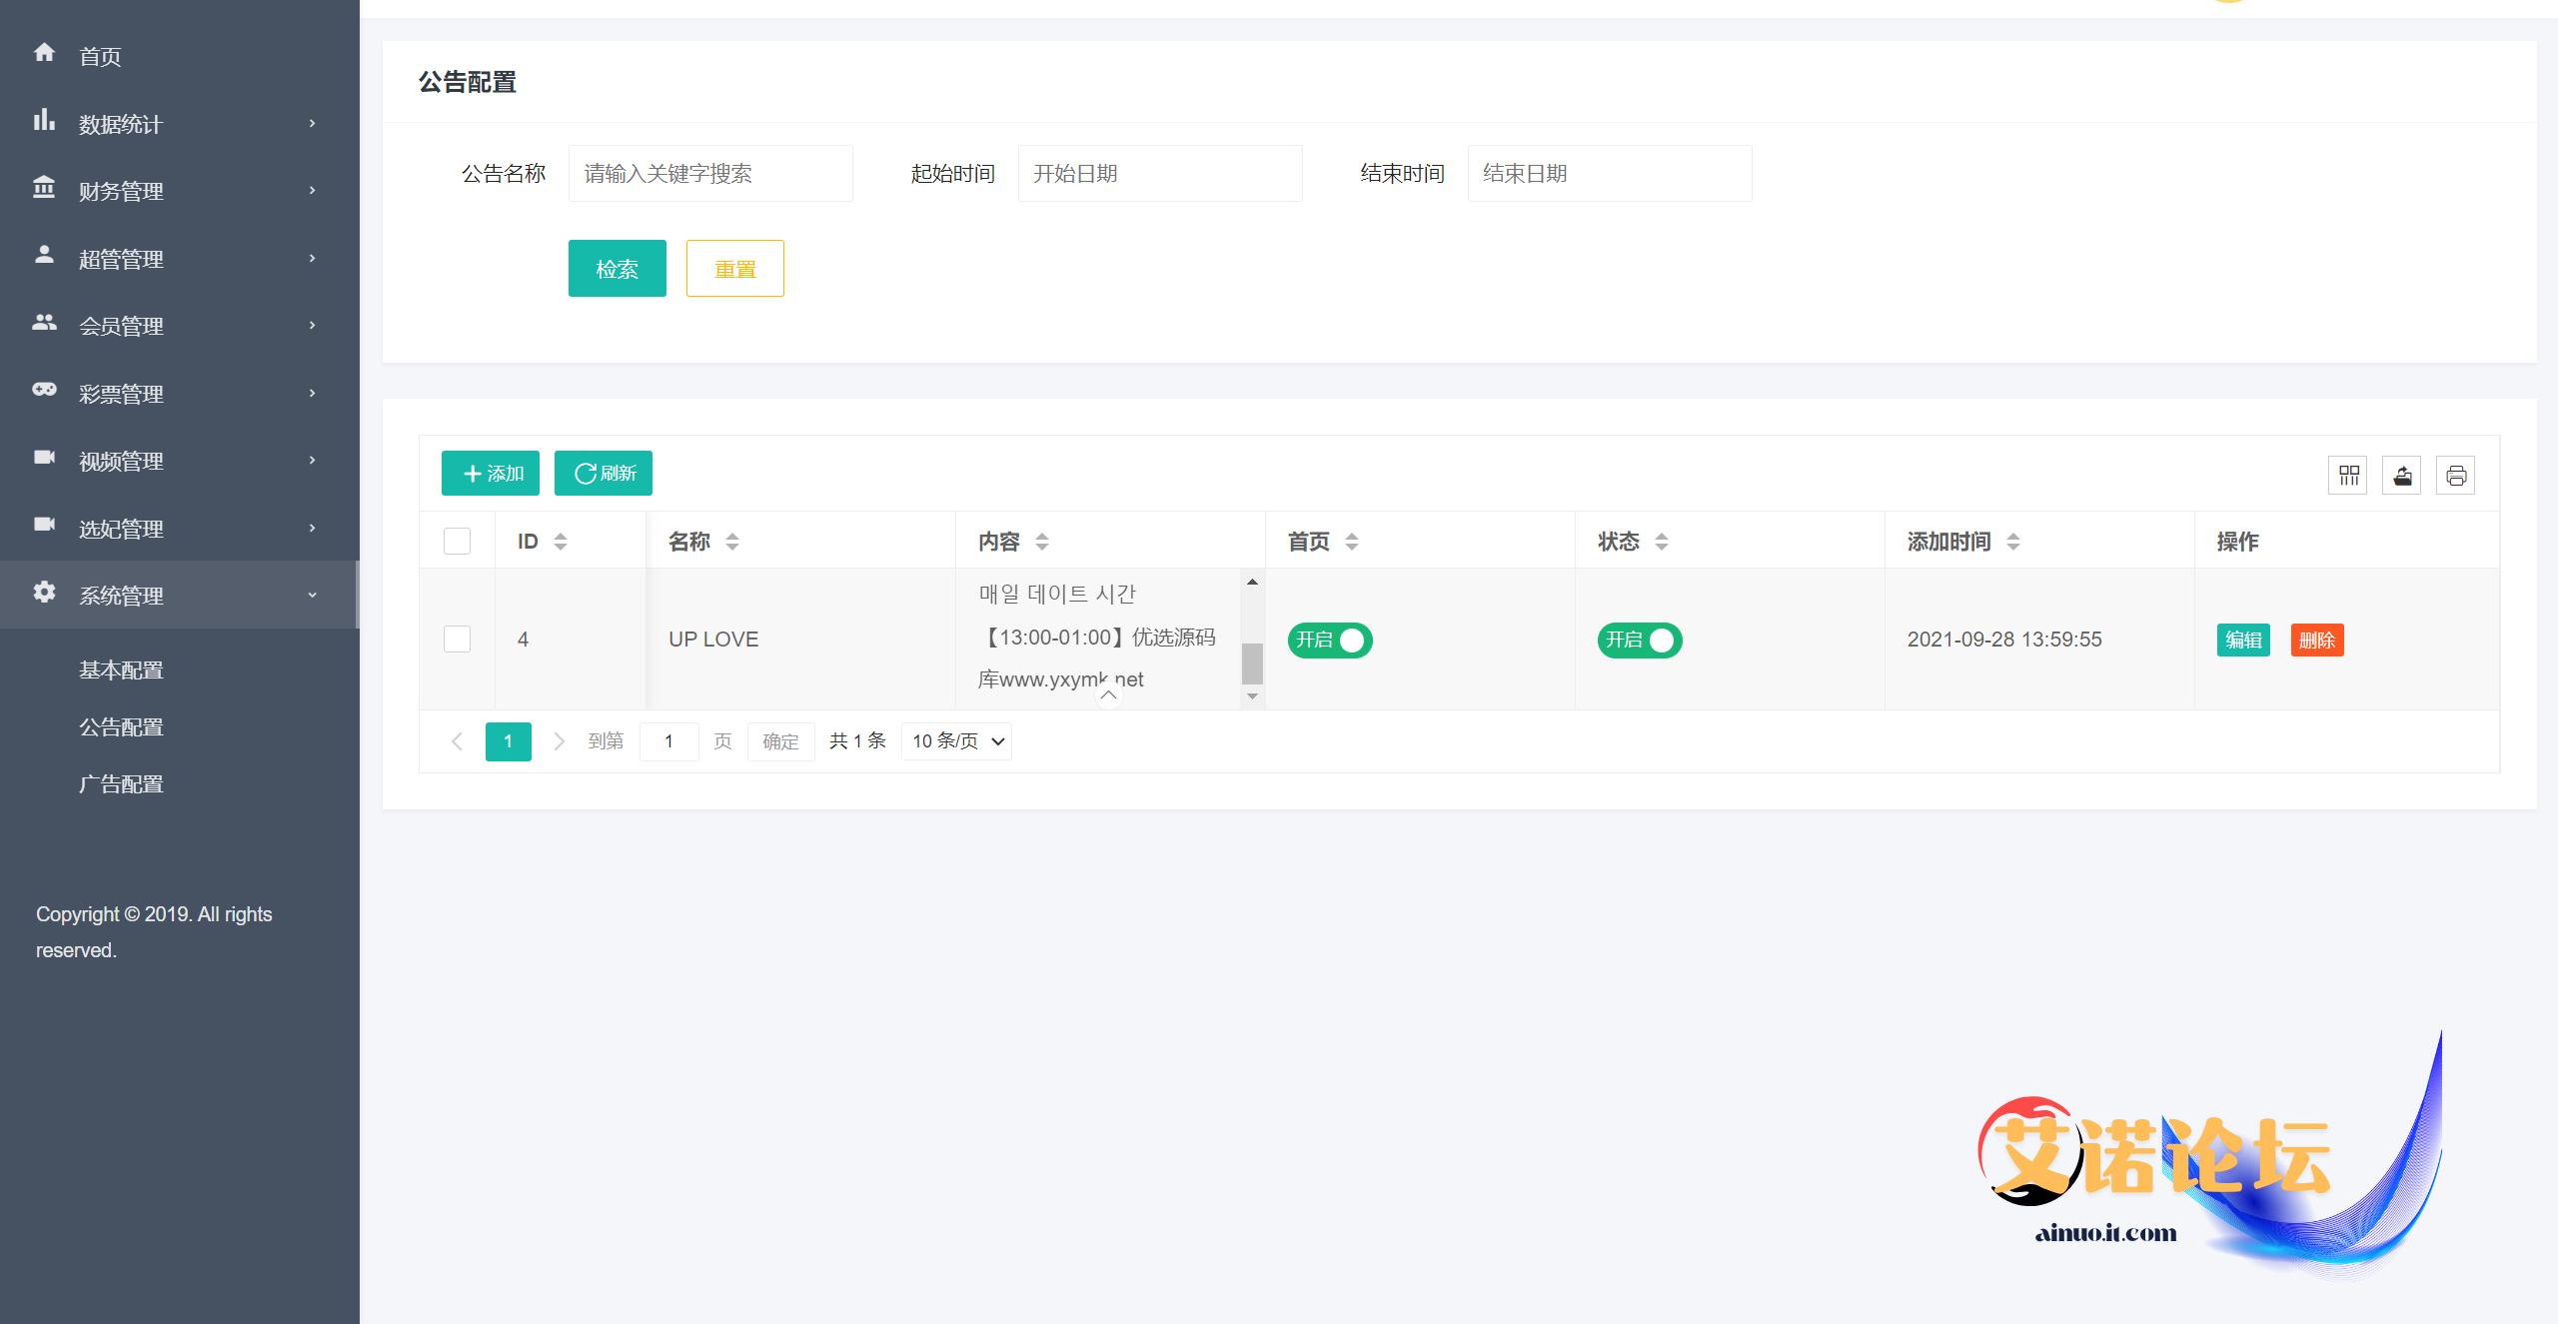Click the group users icon for 会员管理
2558x1324 pixels.
coord(44,322)
